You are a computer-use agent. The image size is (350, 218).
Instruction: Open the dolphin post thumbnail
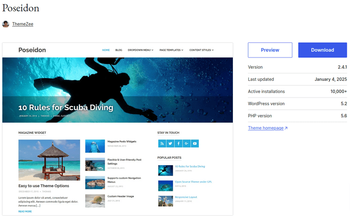pyautogui.click(x=95, y=146)
